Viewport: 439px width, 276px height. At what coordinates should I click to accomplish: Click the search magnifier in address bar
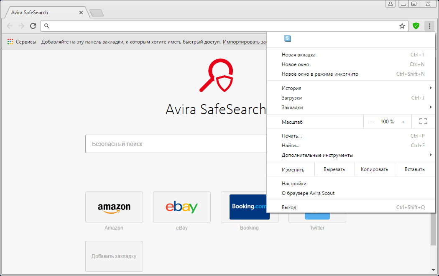pos(47,26)
